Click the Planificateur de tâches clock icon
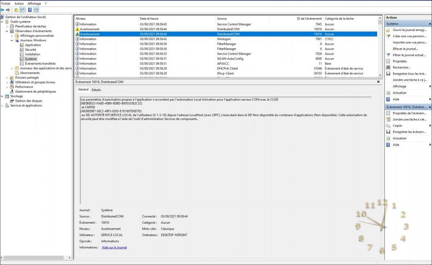The height and width of the screenshot is (265, 432). coord(12,26)
